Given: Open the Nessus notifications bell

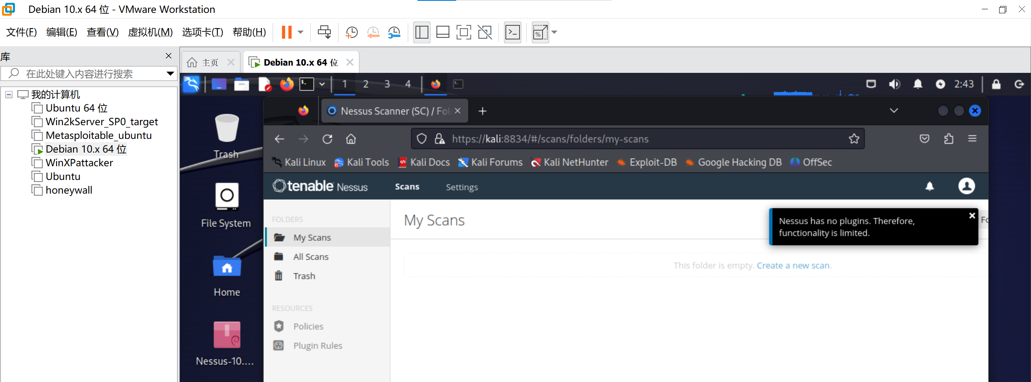Looking at the screenshot, I should coord(930,186).
